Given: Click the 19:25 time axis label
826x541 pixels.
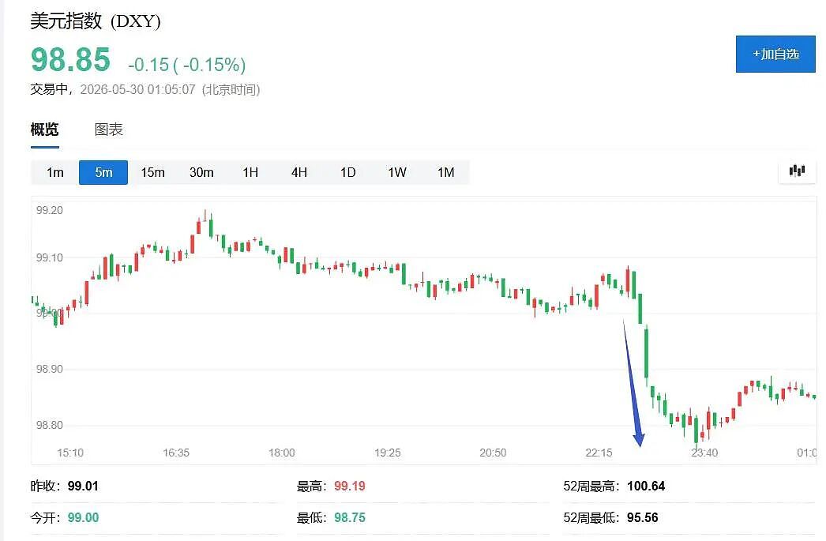Looking at the screenshot, I should coord(388,453).
